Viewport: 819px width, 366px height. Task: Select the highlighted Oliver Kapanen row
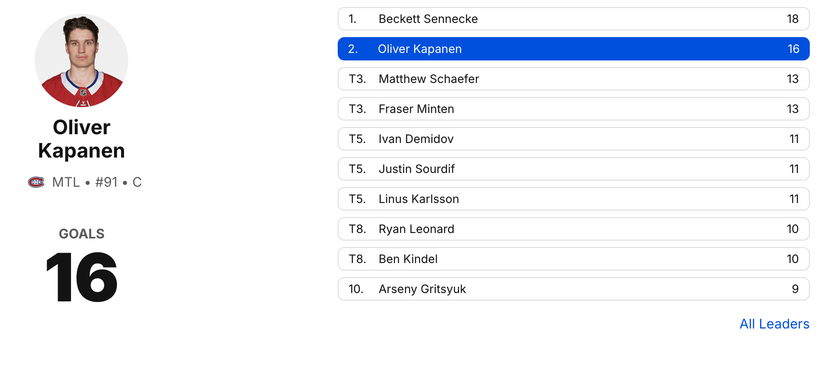[573, 49]
